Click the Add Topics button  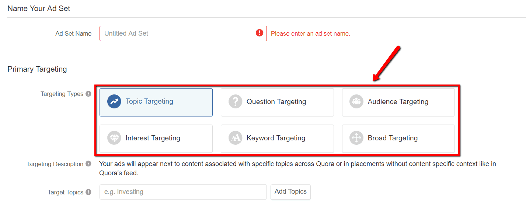pos(290,192)
